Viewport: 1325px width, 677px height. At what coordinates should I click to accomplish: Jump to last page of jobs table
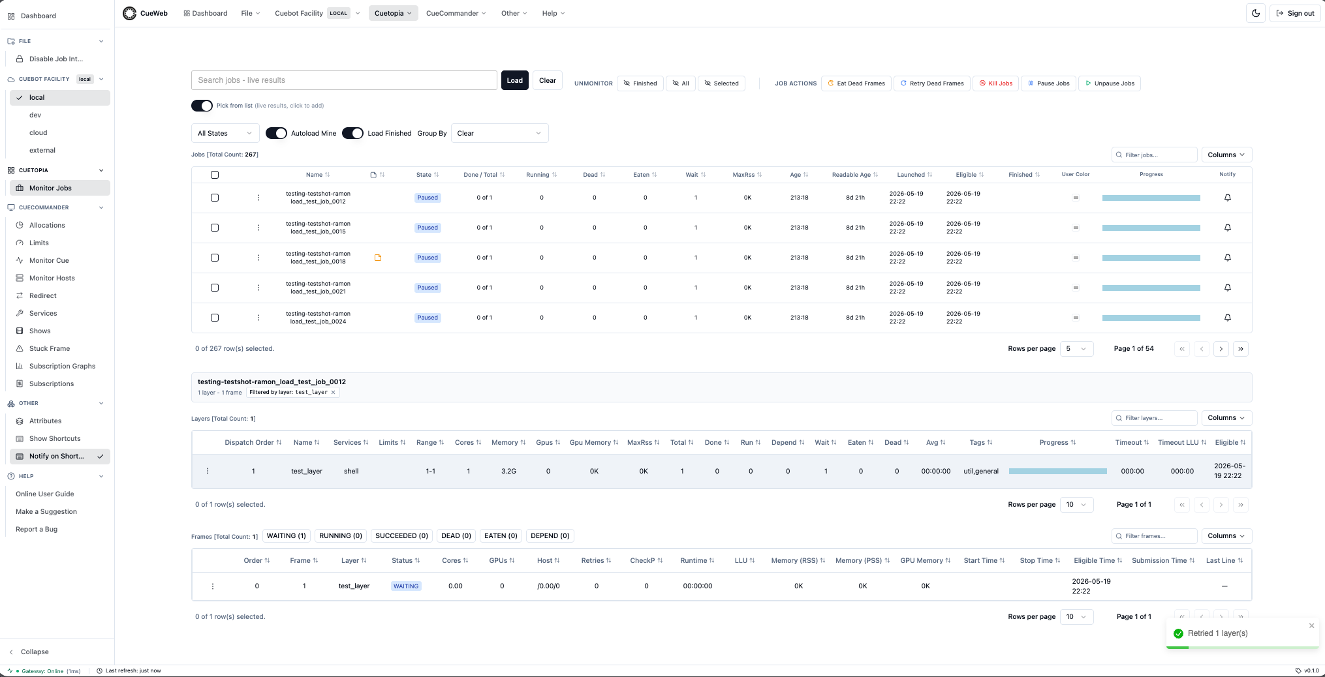click(1241, 349)
